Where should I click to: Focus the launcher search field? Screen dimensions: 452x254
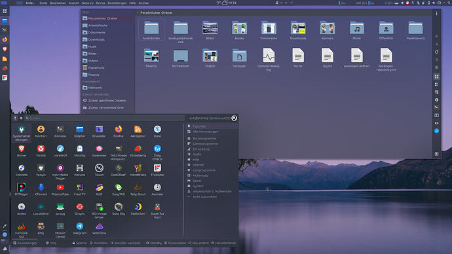click(105, 118)
